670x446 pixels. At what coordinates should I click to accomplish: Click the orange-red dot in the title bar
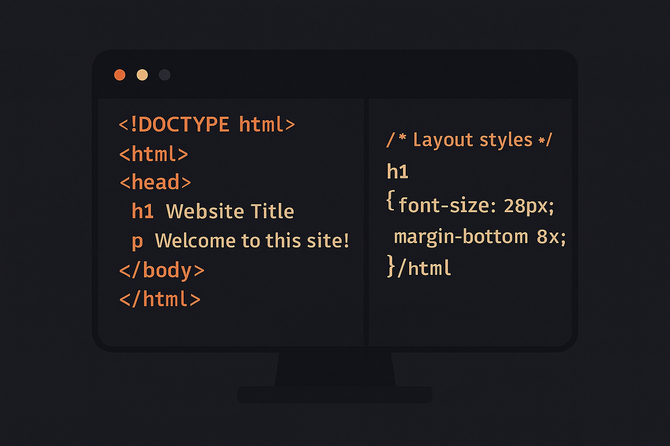click(x=120, y=75)
